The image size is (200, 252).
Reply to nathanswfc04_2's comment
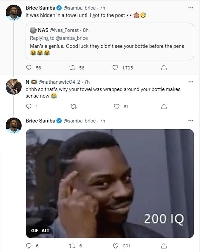pos(29,106)
